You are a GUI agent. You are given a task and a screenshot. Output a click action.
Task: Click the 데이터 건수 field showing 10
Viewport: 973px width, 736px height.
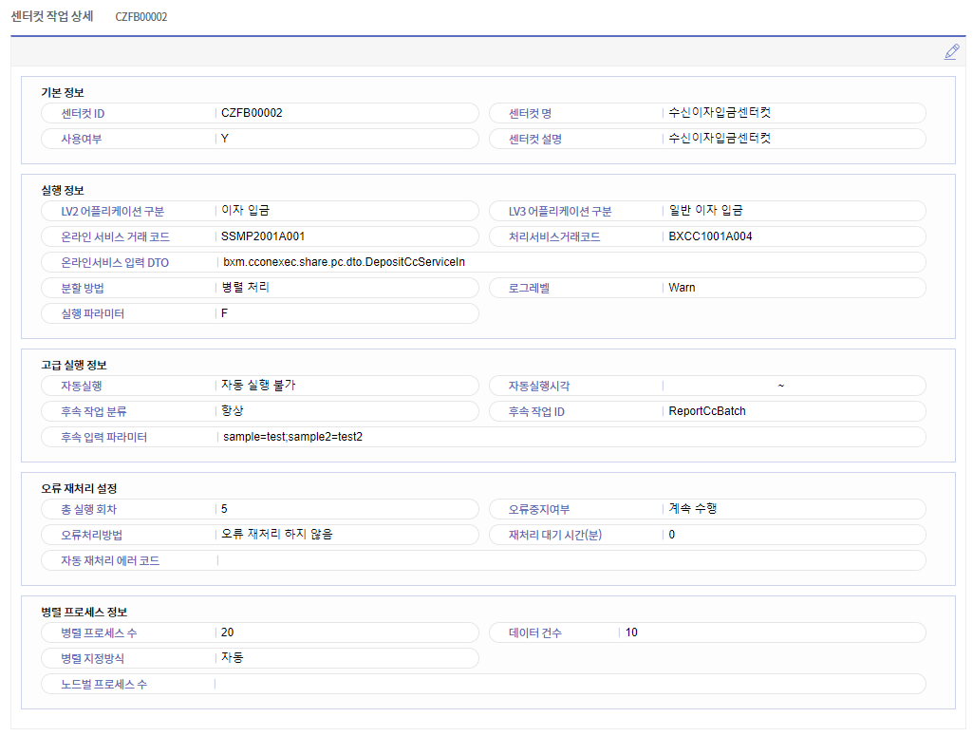coord(707,632)
